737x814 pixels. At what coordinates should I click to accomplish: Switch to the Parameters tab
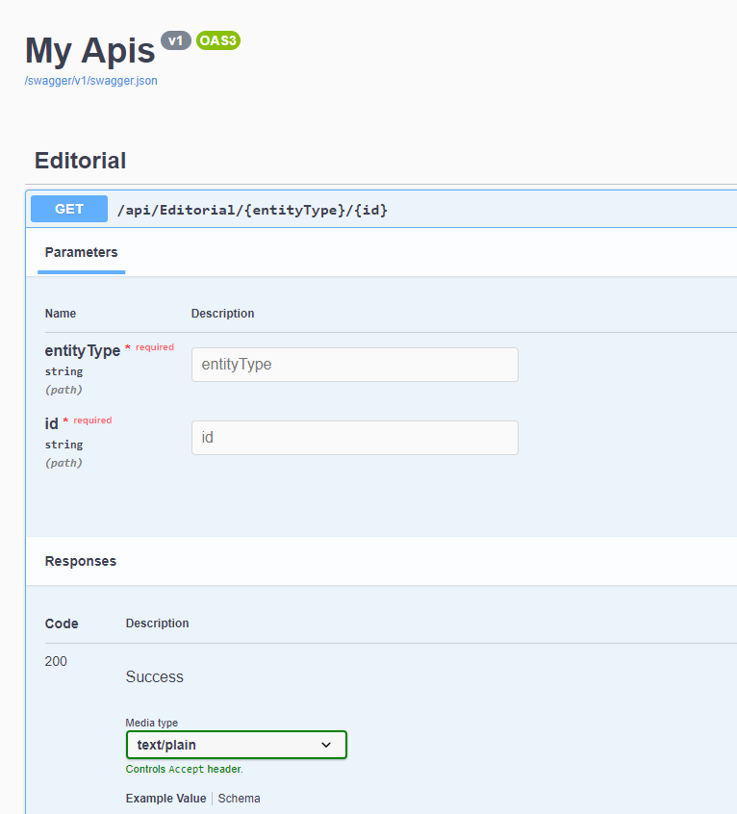point(81,252)
